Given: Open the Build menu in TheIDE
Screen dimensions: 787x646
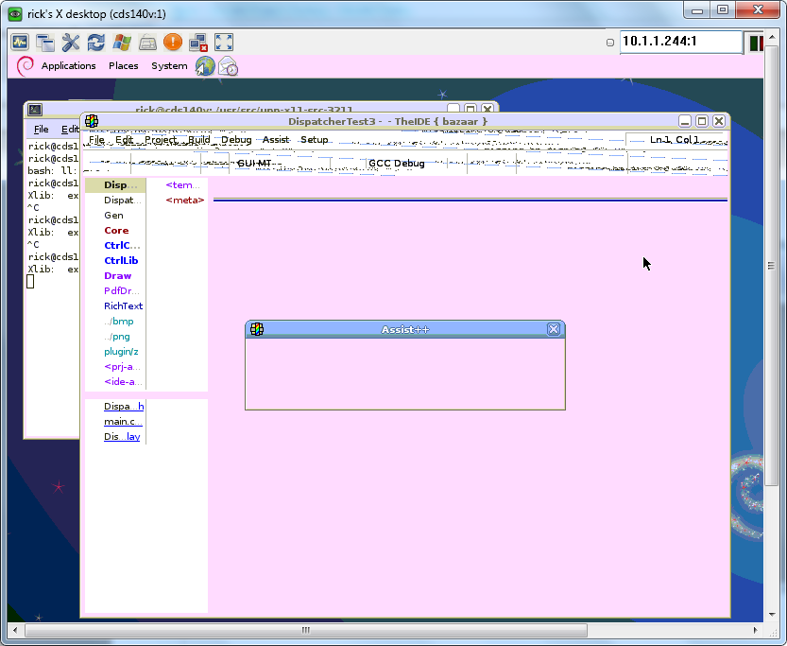Looking at the screenshot, I should [198, 140].
